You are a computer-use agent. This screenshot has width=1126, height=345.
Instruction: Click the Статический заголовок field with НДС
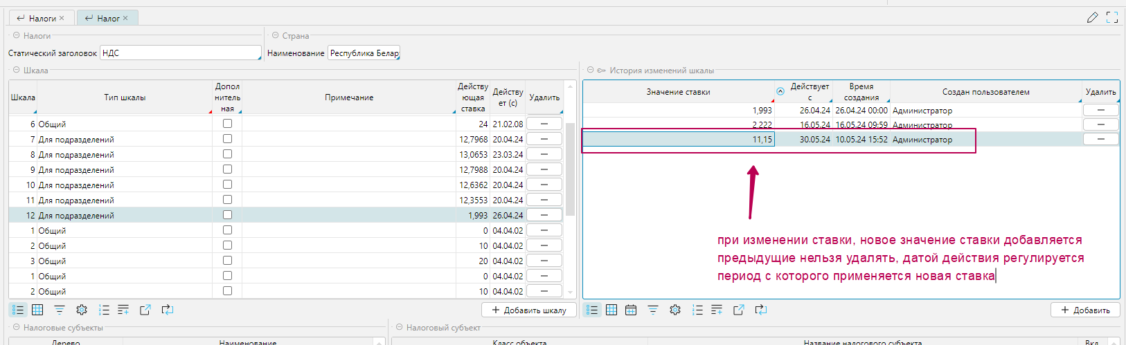click(x=180, y=53)
